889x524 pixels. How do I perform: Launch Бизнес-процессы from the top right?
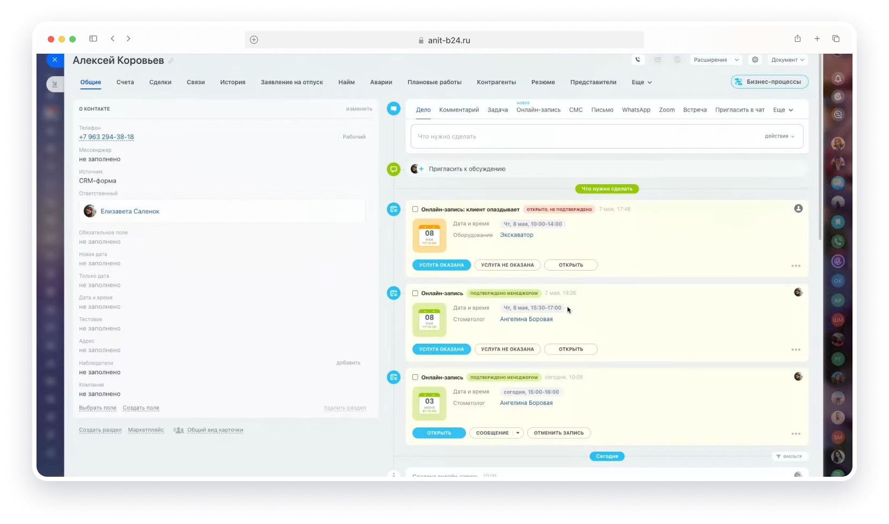pos(769,82)
